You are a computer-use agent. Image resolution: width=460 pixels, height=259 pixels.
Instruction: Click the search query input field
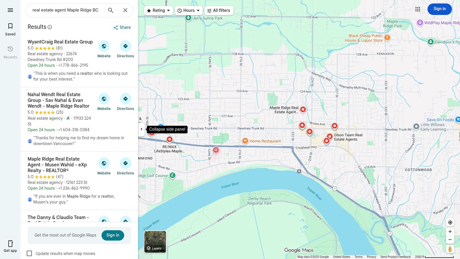pyautogui.click(x=66, y=10)
